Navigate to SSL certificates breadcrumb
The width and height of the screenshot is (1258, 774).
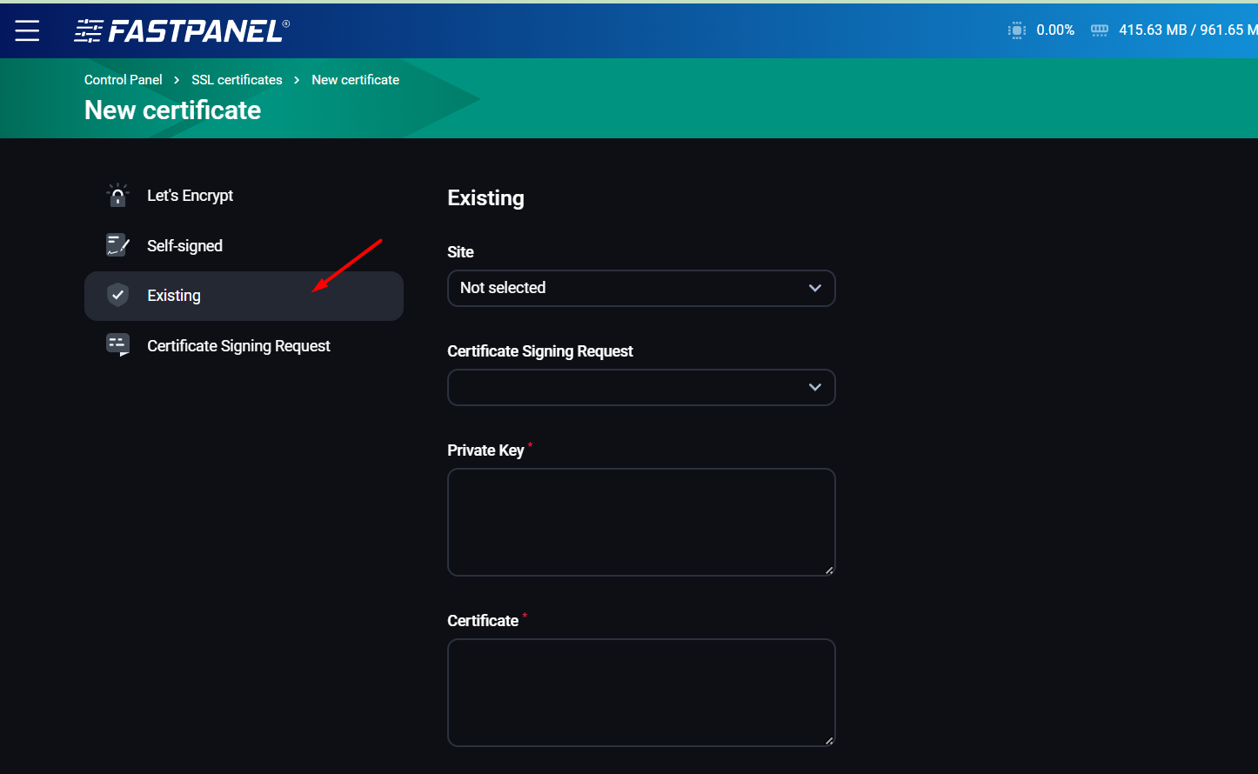(x=237, y=80)
